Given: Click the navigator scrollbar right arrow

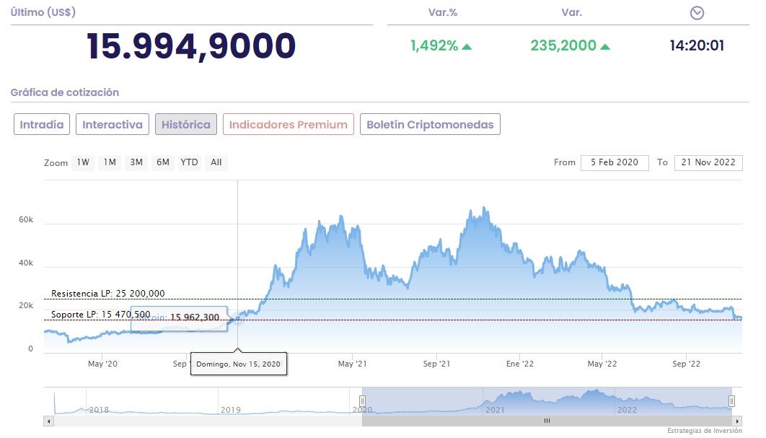Looking at the screenshot, I should tap(736, 421).
